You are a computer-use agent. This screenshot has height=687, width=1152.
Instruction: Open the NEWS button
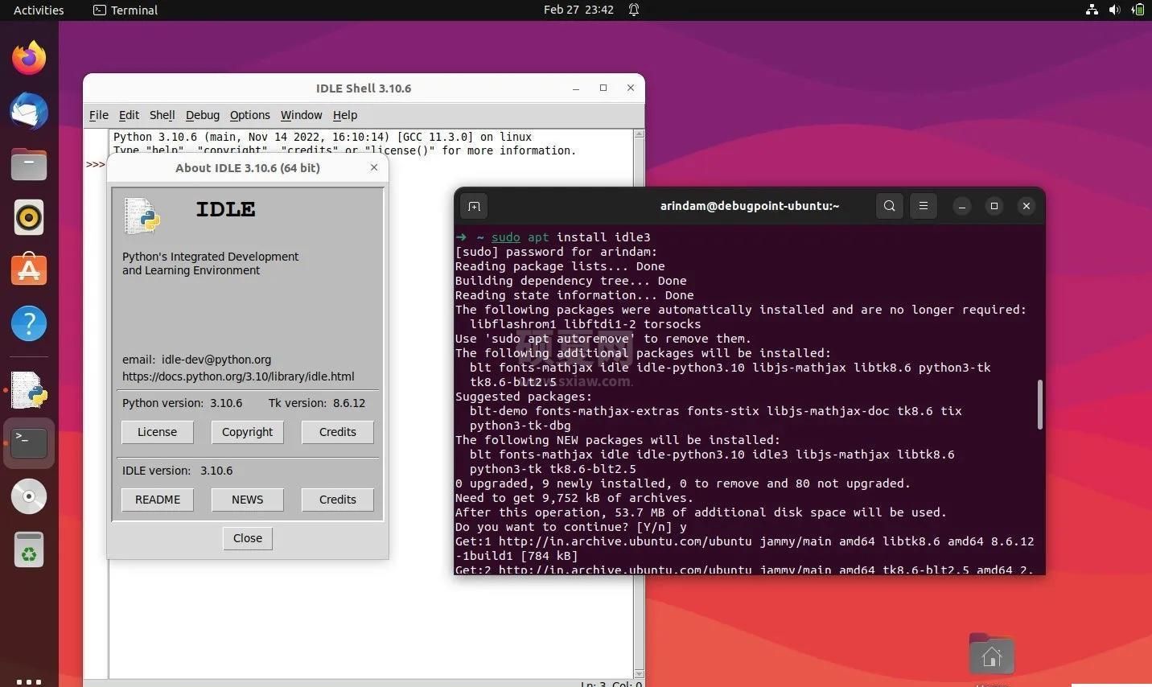point(247,500)
